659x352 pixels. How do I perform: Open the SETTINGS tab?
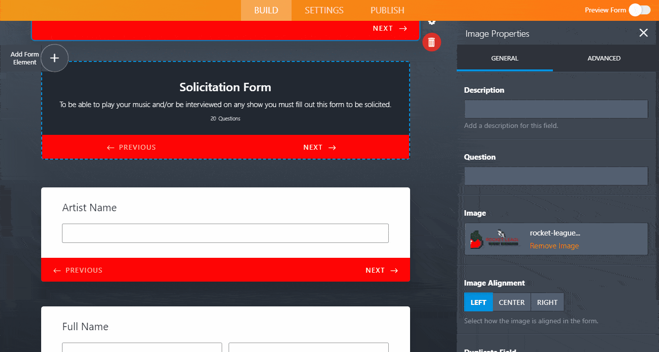(x=324, y=10)
